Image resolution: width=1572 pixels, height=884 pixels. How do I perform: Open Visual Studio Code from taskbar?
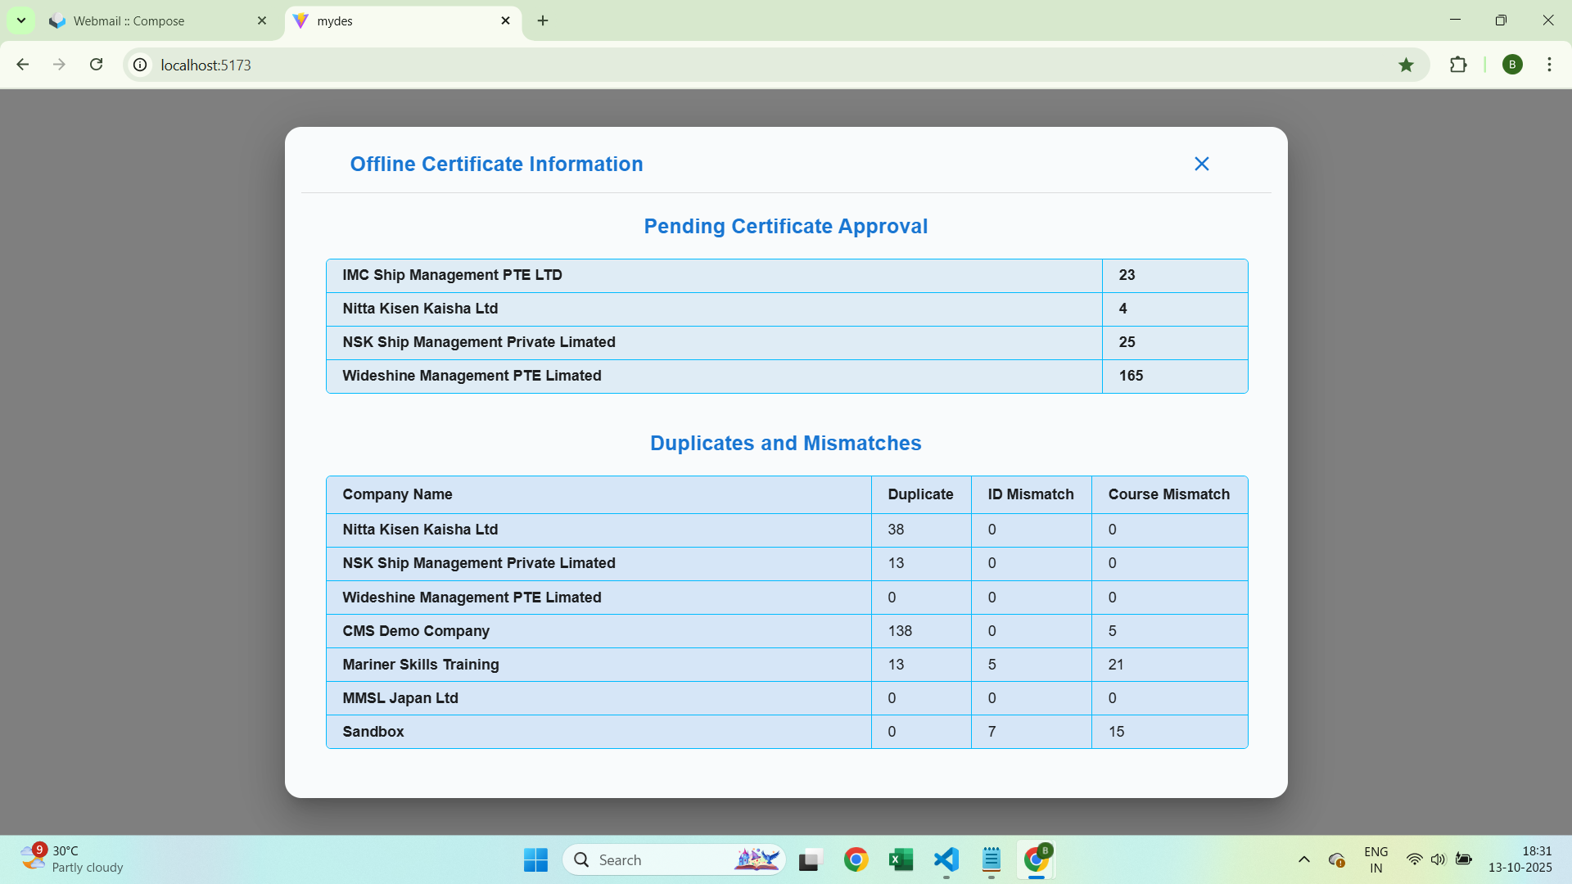pyautogui.click(x=946, y=859)
